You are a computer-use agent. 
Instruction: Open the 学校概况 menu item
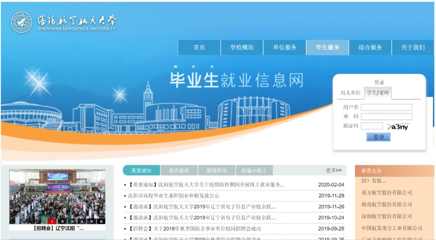[242, 48]
